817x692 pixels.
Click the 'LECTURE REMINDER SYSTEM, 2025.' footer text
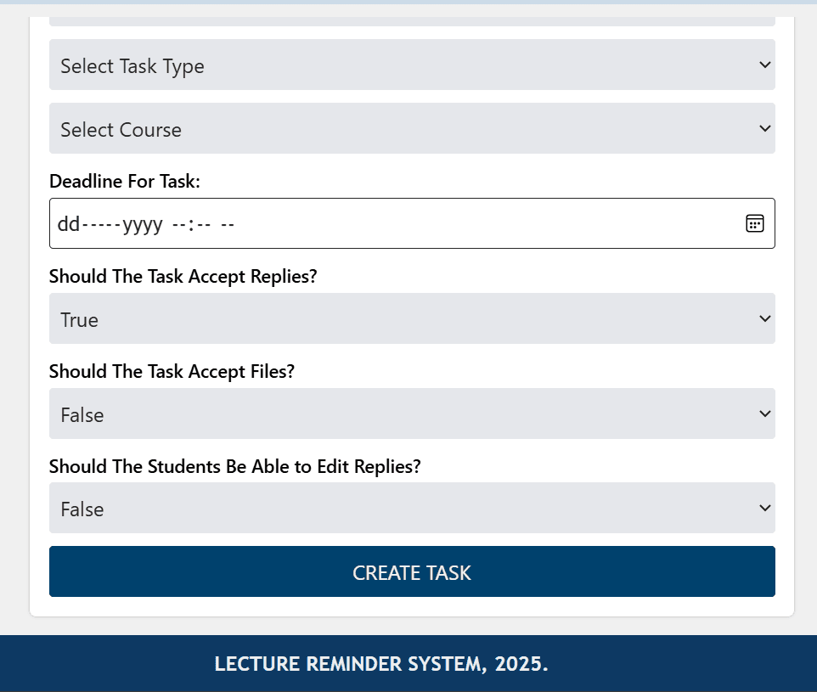(x=381, y=664)
